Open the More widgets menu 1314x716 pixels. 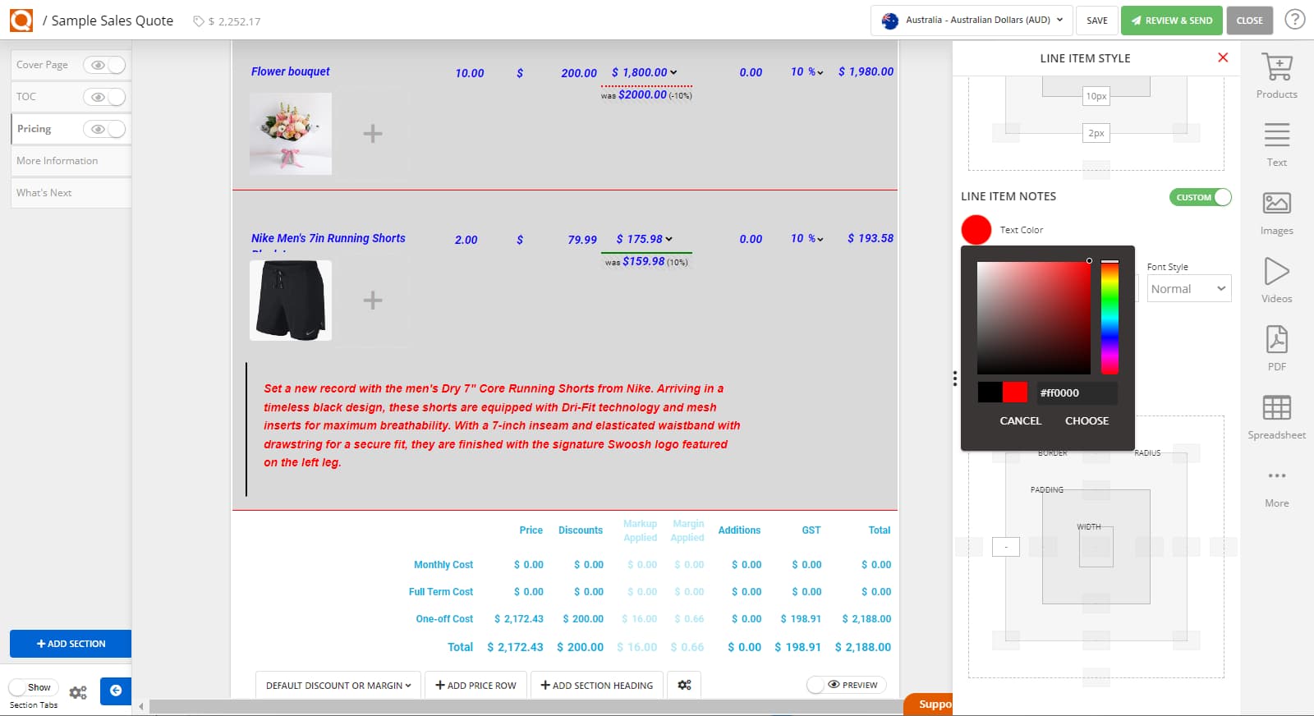(1276, 488)
